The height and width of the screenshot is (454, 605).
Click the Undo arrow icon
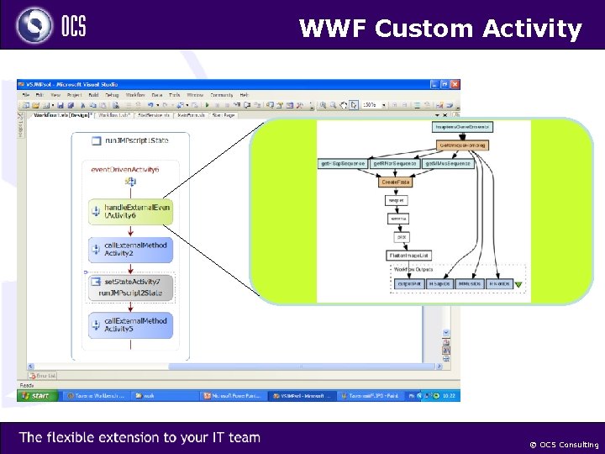150,105
